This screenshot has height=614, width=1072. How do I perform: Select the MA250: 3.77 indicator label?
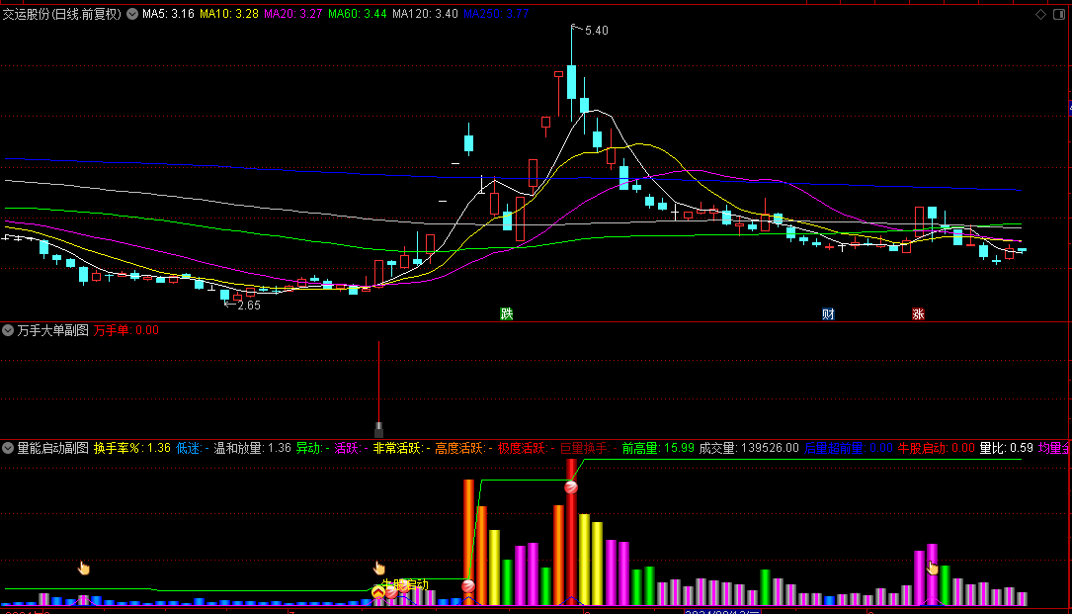click(x=496, y=14)
